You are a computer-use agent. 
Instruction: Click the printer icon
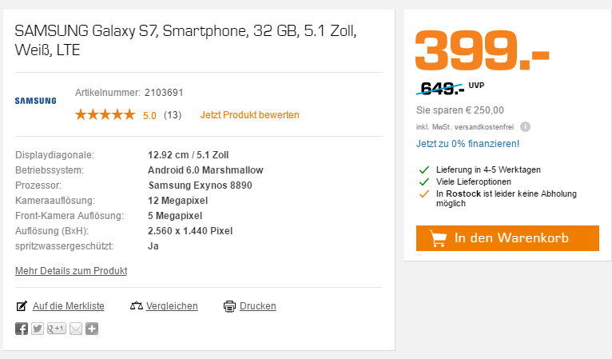click(229, 306)
